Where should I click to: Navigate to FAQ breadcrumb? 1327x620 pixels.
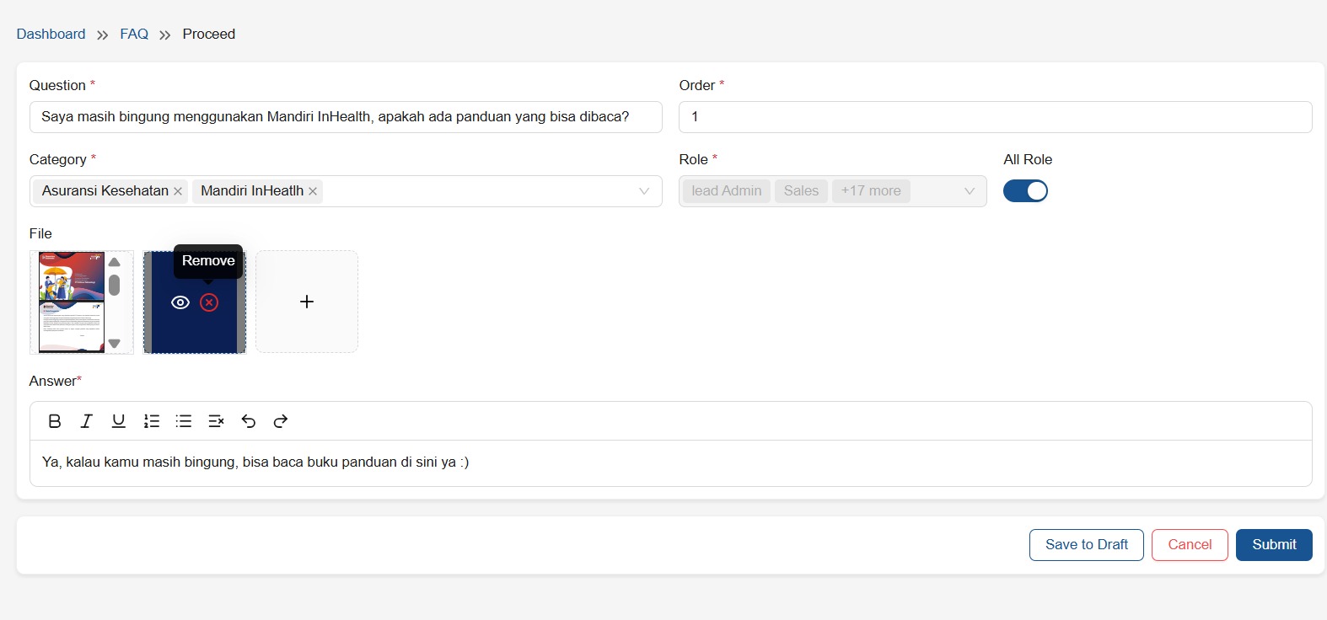click(x=134, y=34)
